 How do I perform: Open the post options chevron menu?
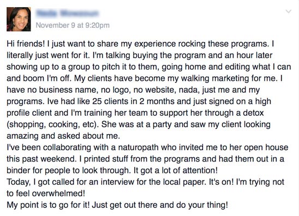click(x=289, y=11)
